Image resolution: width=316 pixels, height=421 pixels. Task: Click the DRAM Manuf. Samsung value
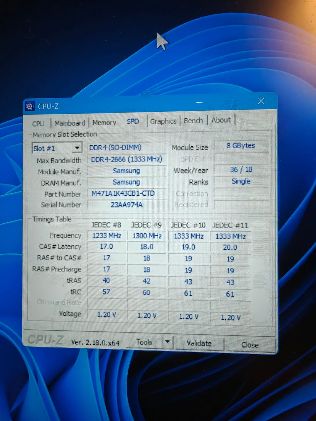(127, 182)
